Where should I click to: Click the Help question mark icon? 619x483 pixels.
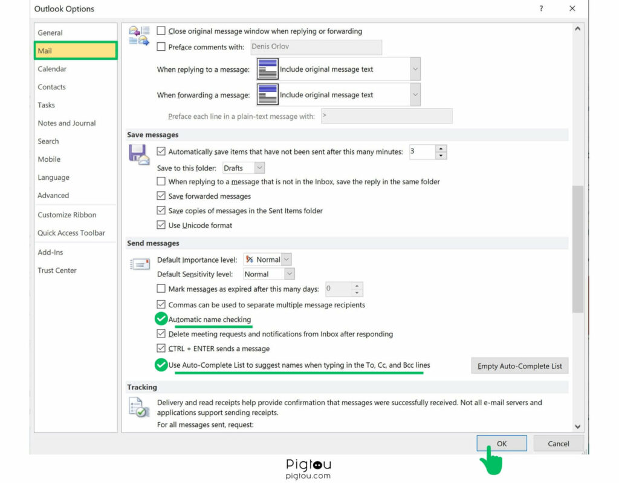tap(541, 8)
